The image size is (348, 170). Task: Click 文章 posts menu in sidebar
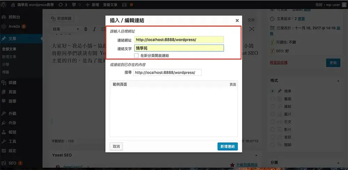(21, 39)
